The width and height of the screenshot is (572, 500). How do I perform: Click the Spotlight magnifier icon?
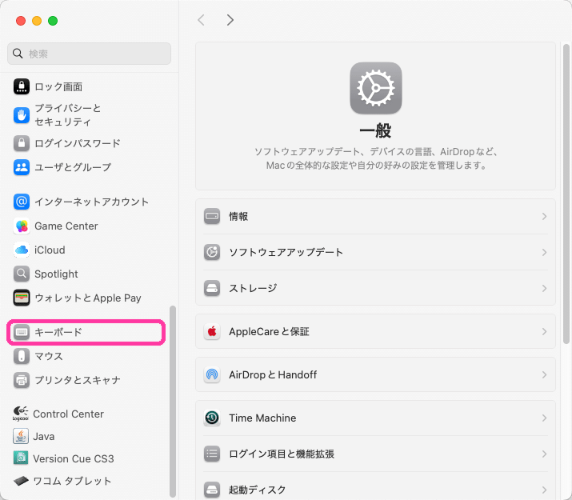click(22, 274)
